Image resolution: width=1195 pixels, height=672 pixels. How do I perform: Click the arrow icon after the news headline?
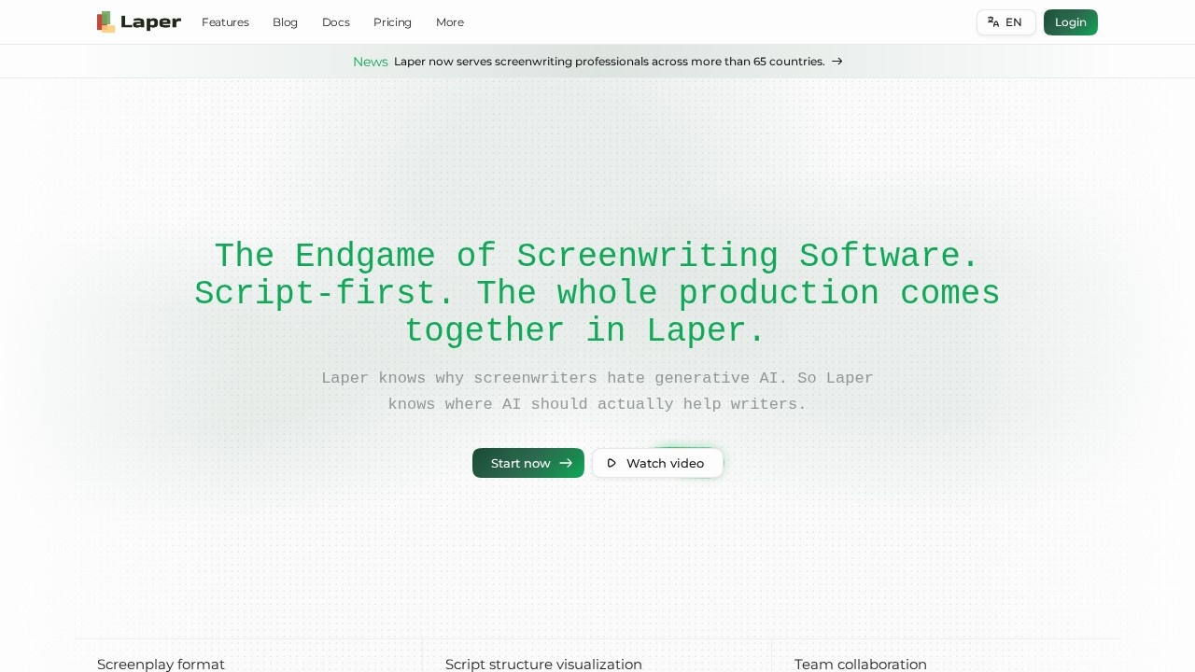(836, 62)
